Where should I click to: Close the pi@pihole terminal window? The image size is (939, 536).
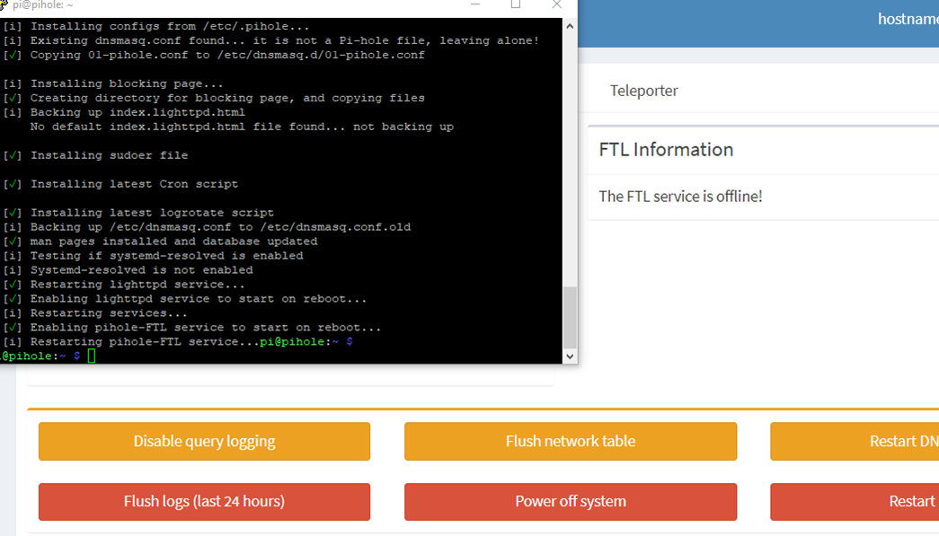coord(556,4)
